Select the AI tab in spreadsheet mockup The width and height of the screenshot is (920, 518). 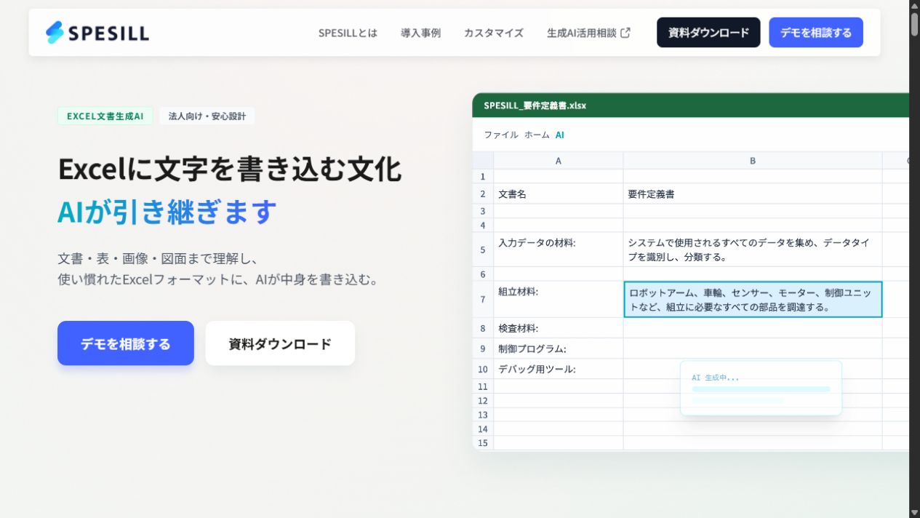point(560,135)
